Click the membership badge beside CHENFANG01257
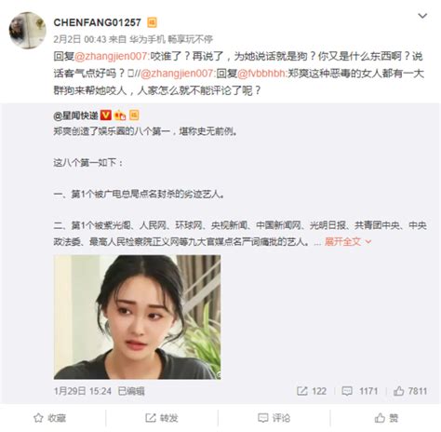 [x=152, y=22]
